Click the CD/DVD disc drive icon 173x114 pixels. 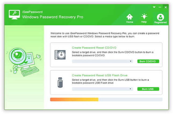coord(60,55)
